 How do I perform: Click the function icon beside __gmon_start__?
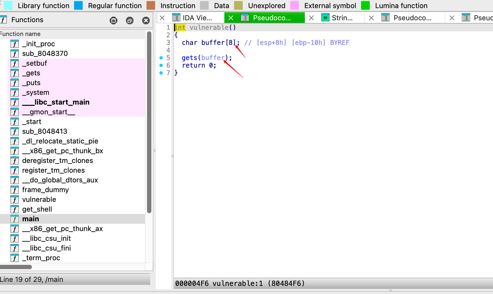pos(15,112)
